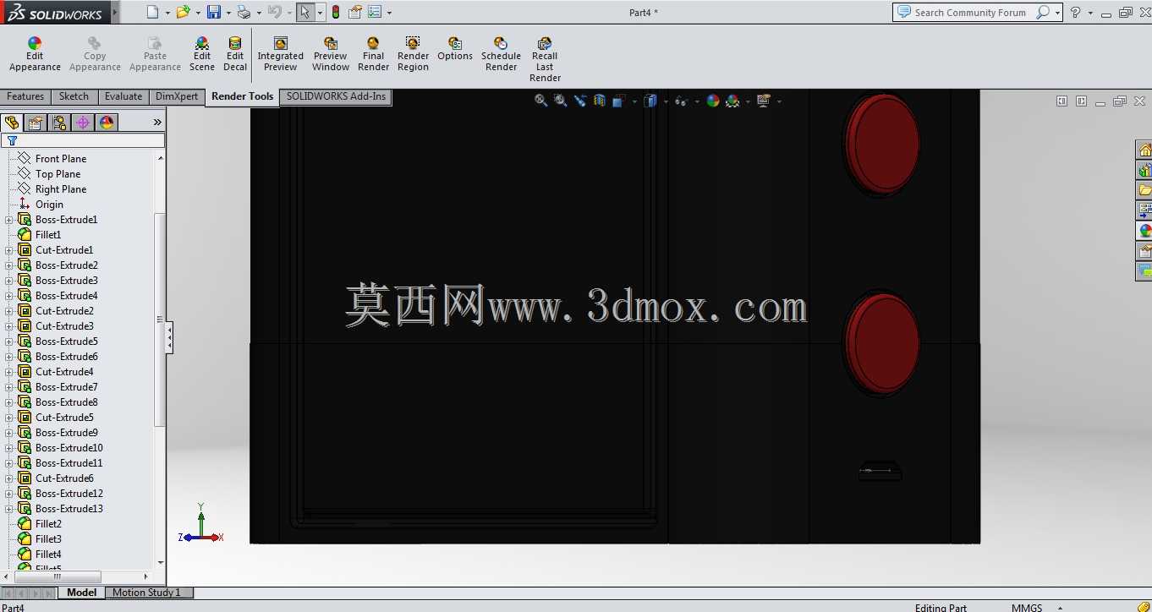Open the Save dropdown arrow
The height and width of the screenshot is (612, 1152).
228,13
